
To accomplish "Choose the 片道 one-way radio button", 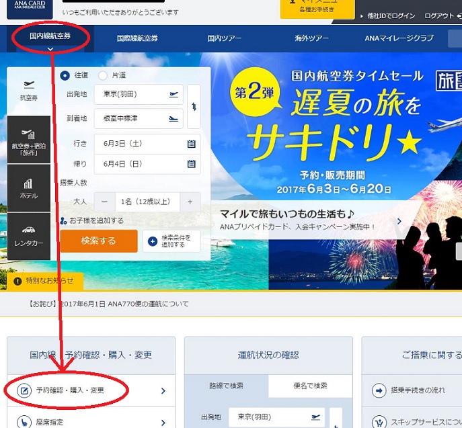I will [x=102, y=75].
